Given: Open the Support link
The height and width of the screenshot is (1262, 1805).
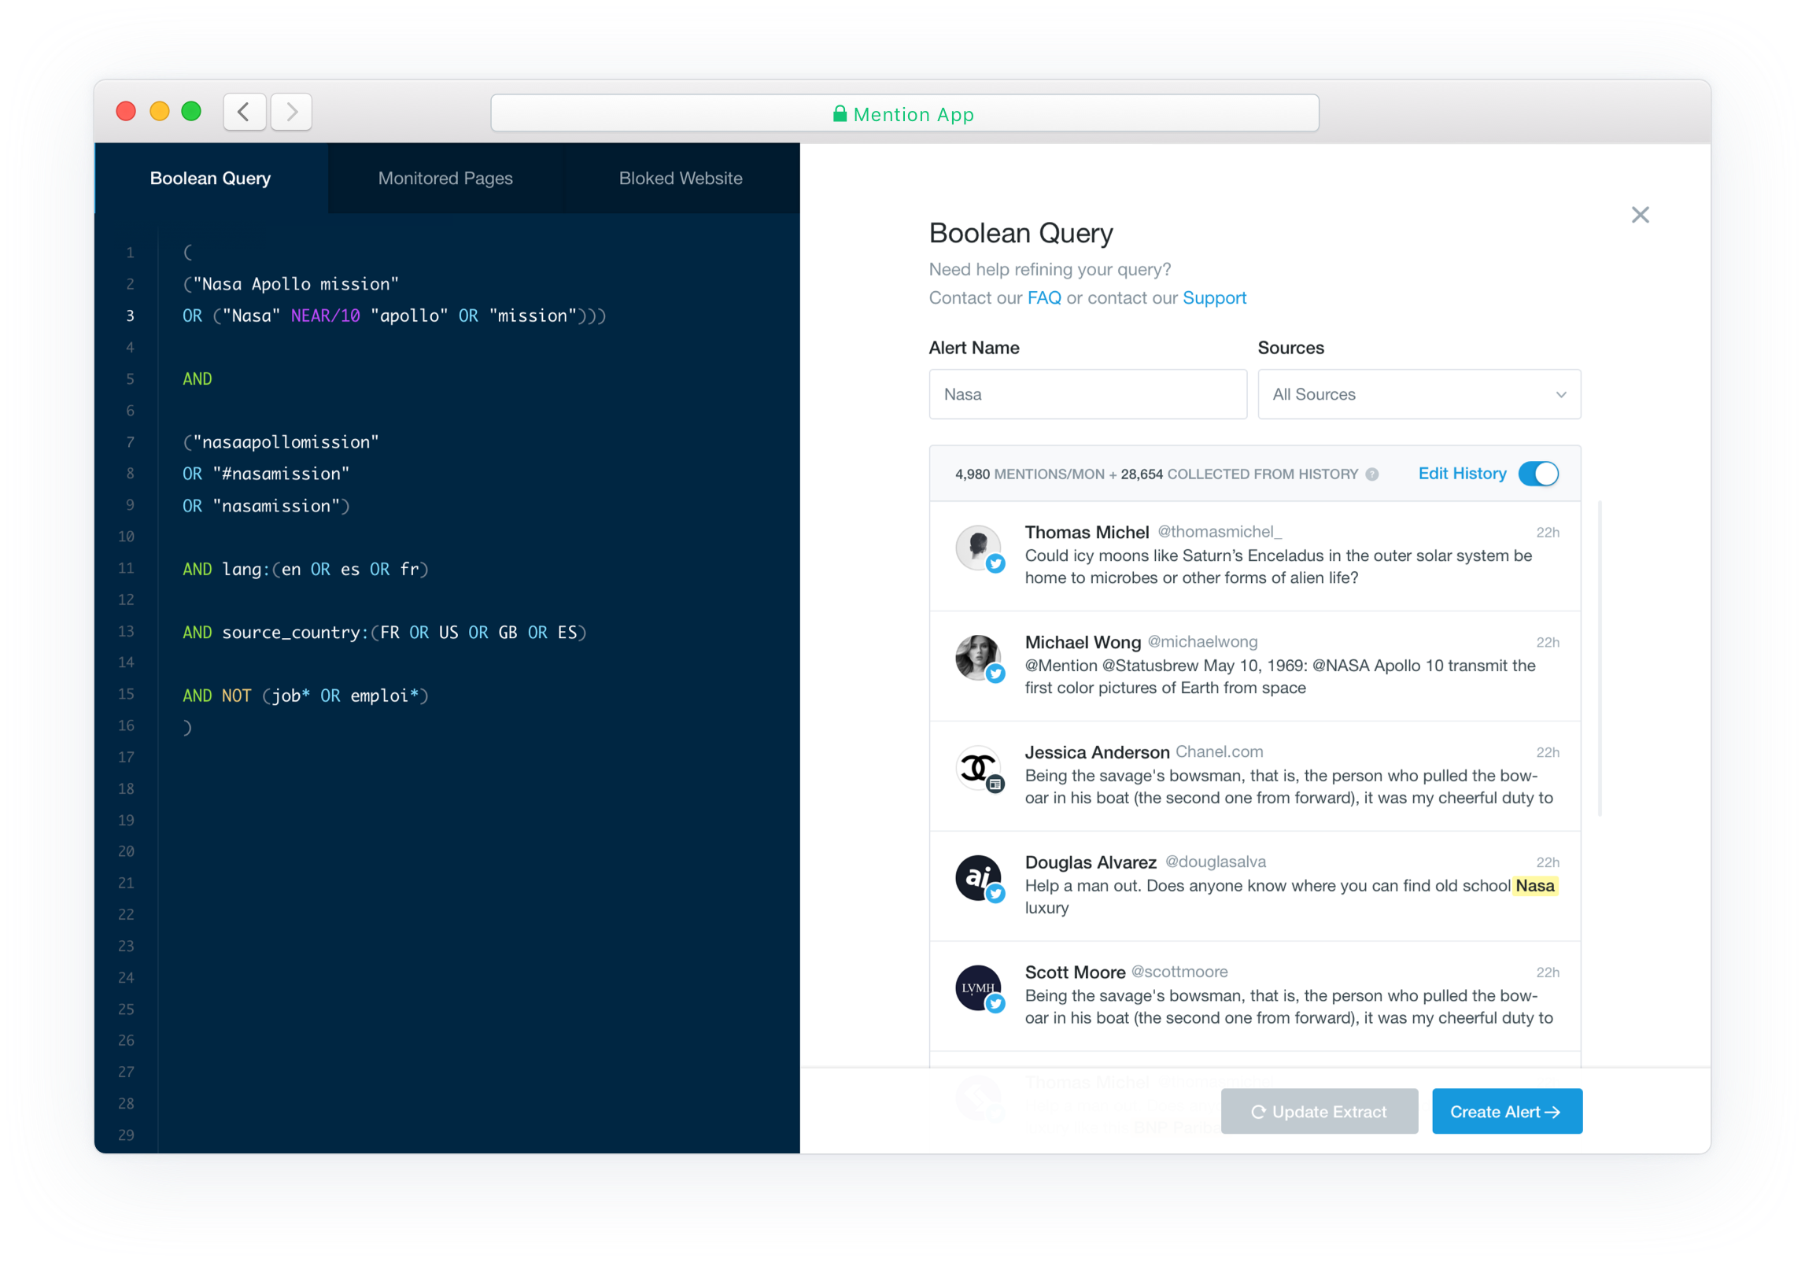Looking at the screenshot, I should [x=1214, y=298].
